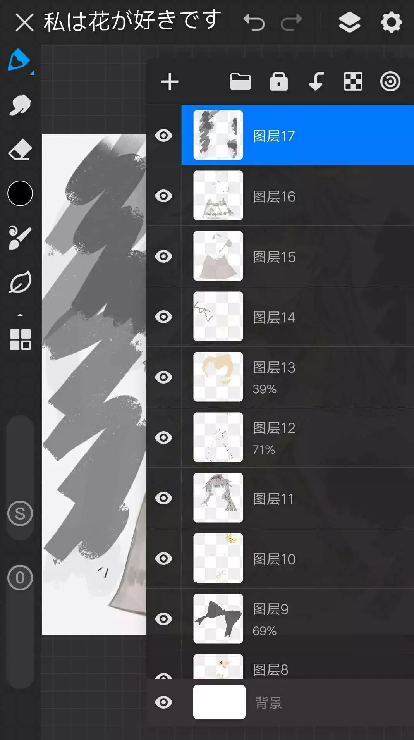Click the 图层9 bow thumbnail
The width and height of the screenshot is (414, 740).
coord(218,618)
